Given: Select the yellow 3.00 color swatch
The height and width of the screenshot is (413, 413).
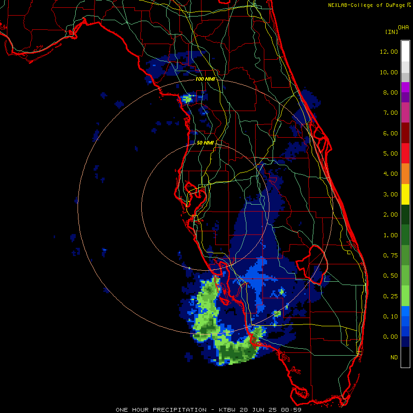Looking at the screenshot, I should coord(405,195).
